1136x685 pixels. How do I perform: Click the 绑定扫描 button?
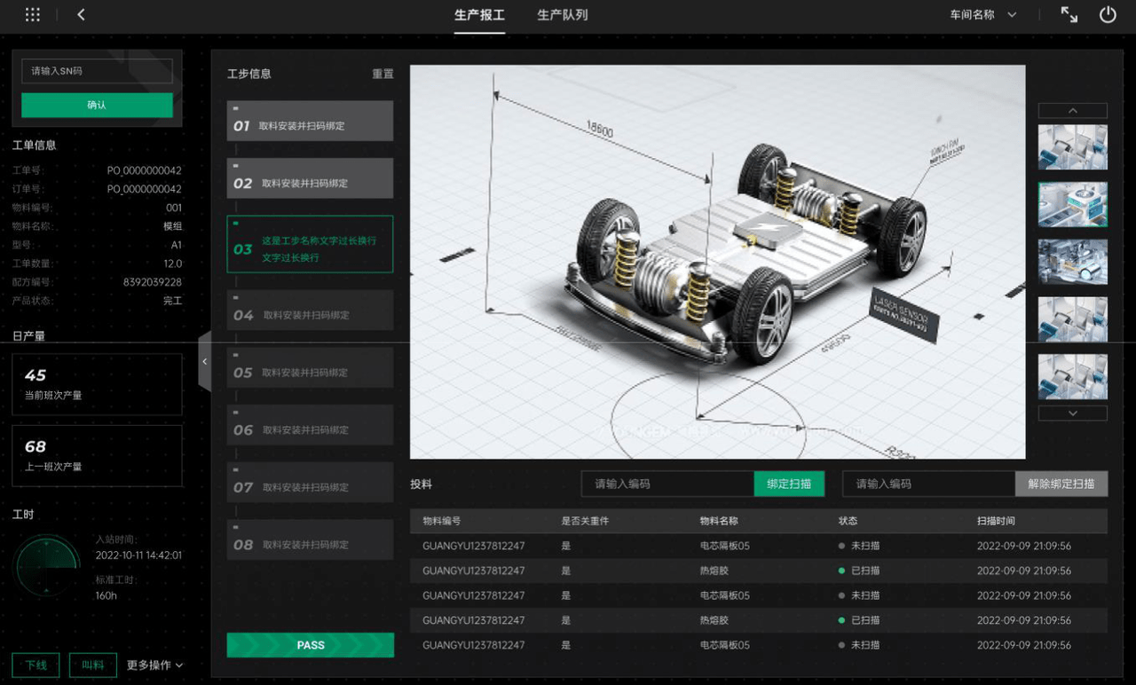[x=789, y=484]
